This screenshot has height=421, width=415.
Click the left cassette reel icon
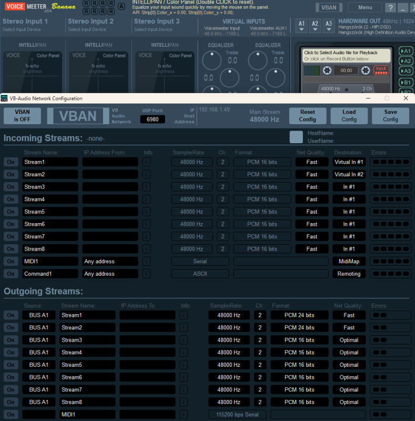327,71
